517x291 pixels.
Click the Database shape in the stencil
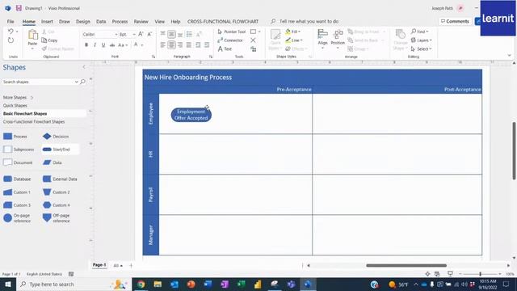click(17, 179)
